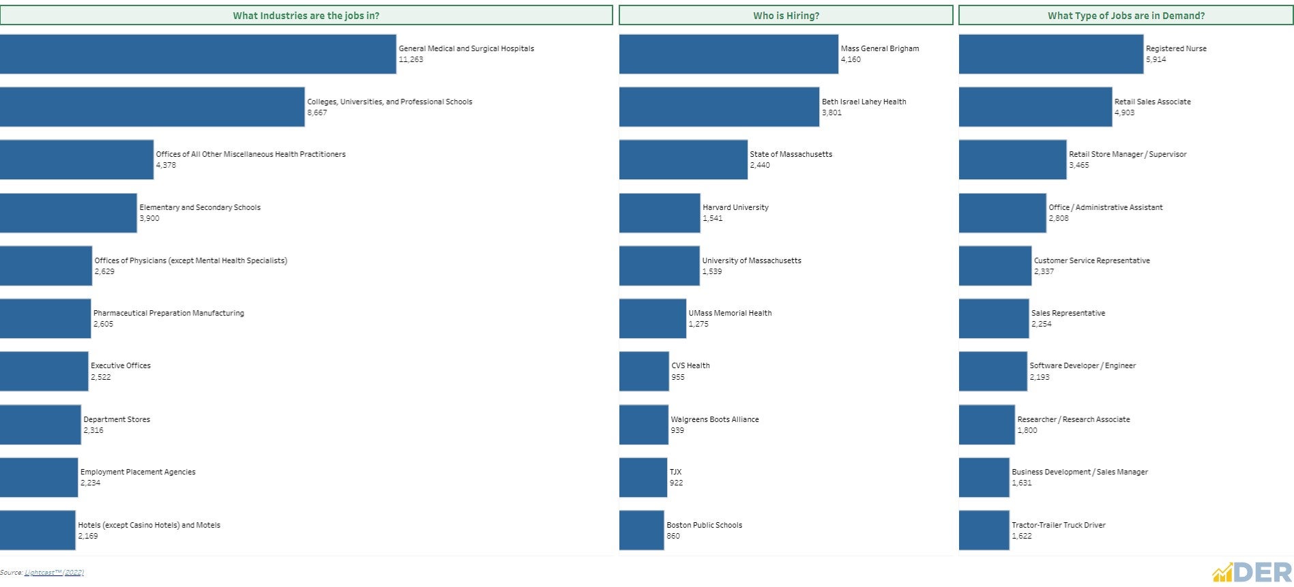
Task: Click the Retail Sales Associate bar
Action: (x=1035, y=107)
